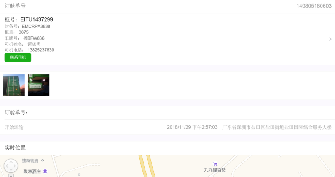Select the container number EITU1437299
This screenshot has width=335, height=177.
37,19
